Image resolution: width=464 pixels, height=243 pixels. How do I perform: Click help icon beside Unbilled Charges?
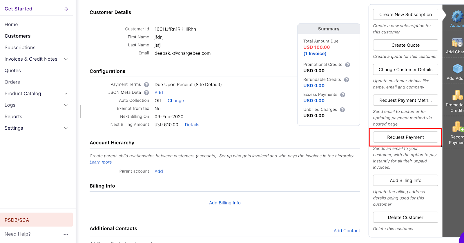(x=342, y=110)
